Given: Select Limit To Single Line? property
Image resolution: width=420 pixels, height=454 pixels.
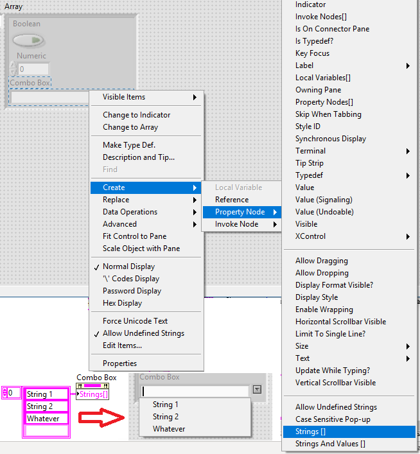Looking at the screenshot, I should click(349, 333).
